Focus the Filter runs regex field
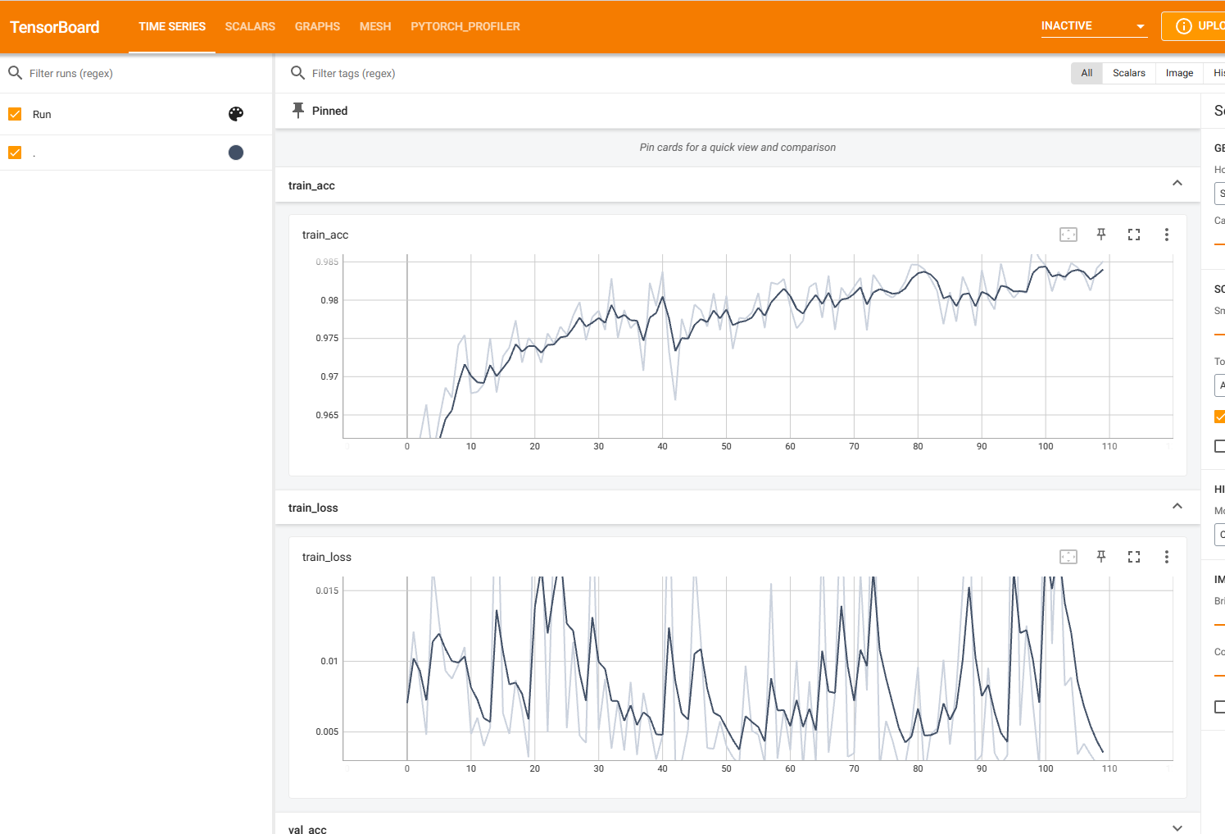 147,73
